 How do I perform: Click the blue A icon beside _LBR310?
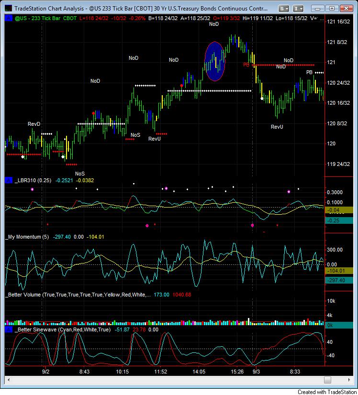pyautogui.click(x=9, y=180)
